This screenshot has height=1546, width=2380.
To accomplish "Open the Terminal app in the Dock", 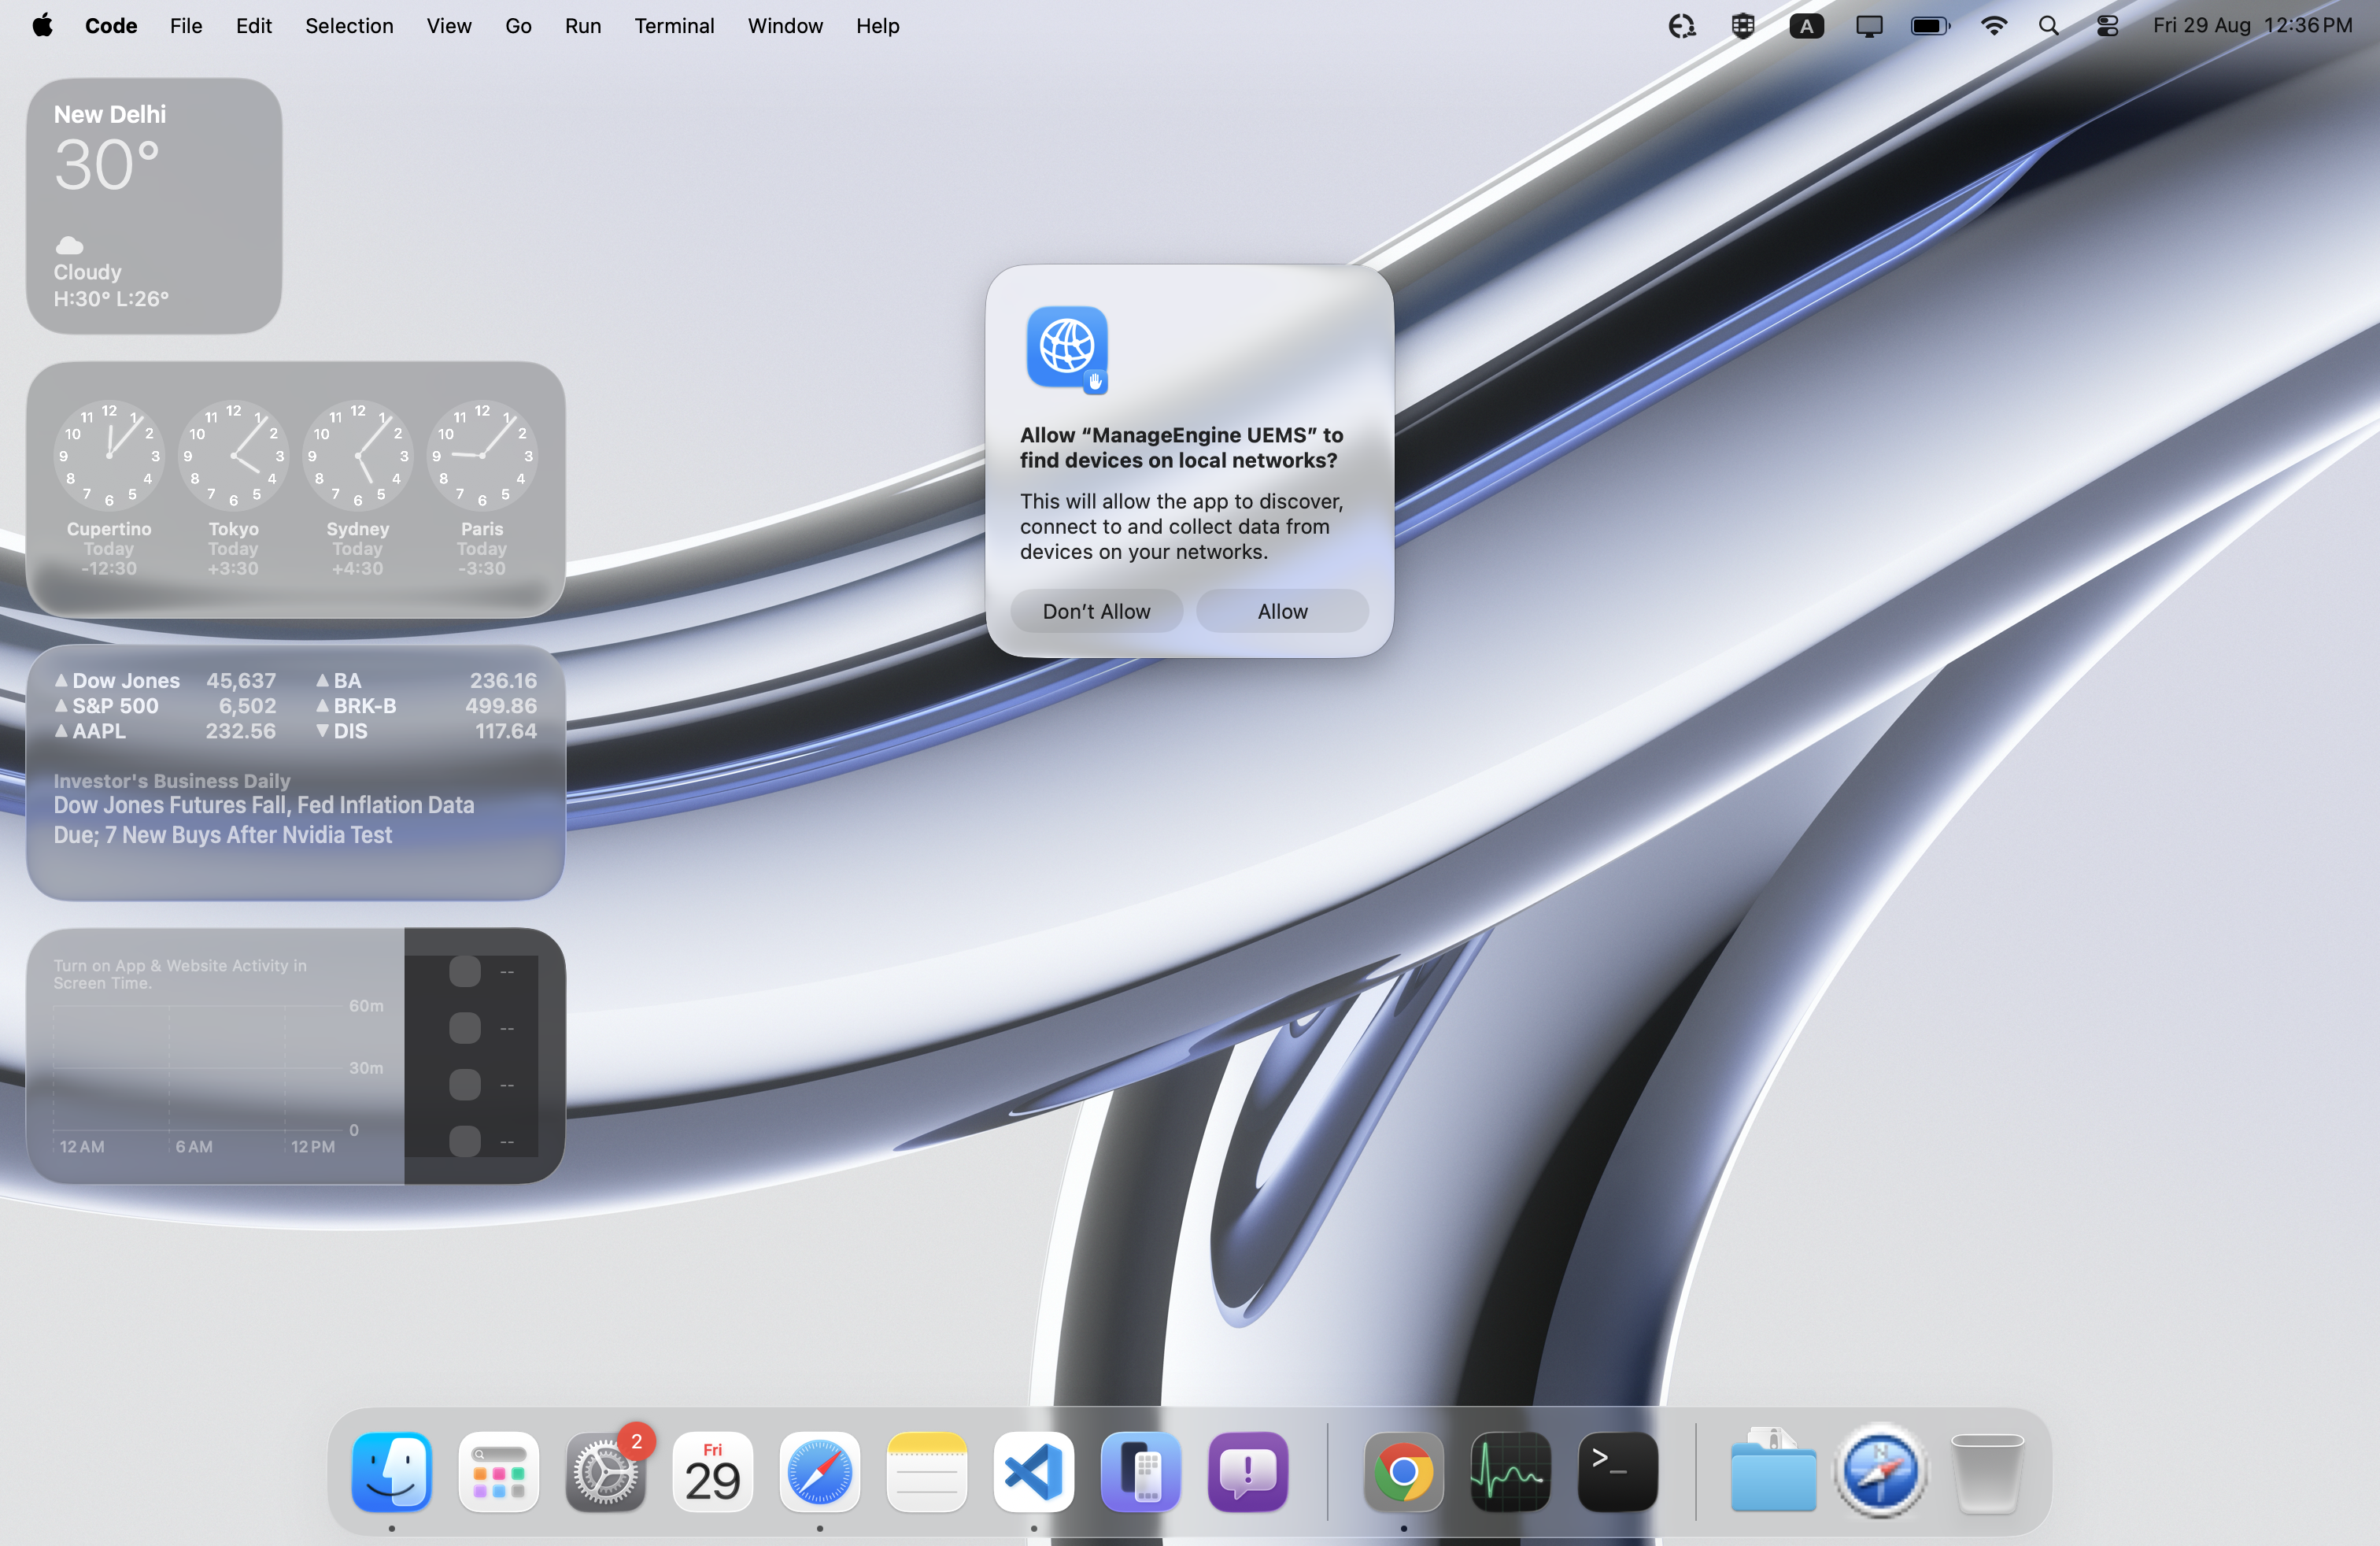I will point(1617,1472).
